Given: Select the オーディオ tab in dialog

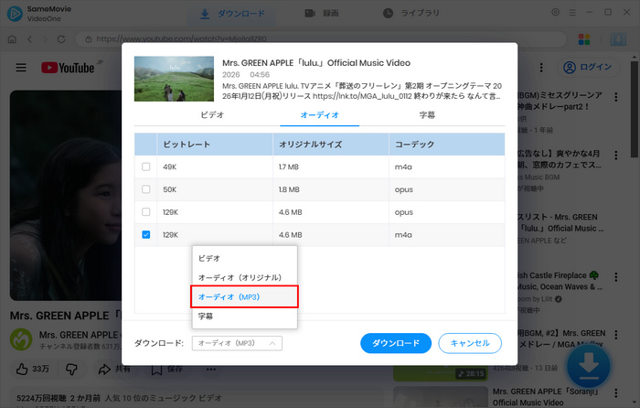Looking at the screenshot, I should click(320, 115).
